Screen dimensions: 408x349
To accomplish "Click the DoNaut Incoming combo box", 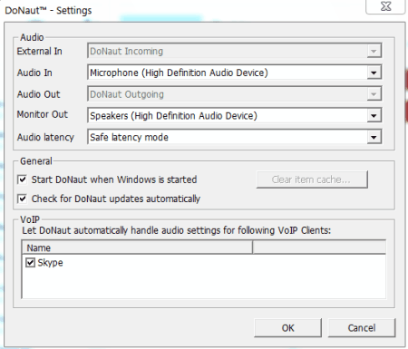I will [x=235, y=51].
